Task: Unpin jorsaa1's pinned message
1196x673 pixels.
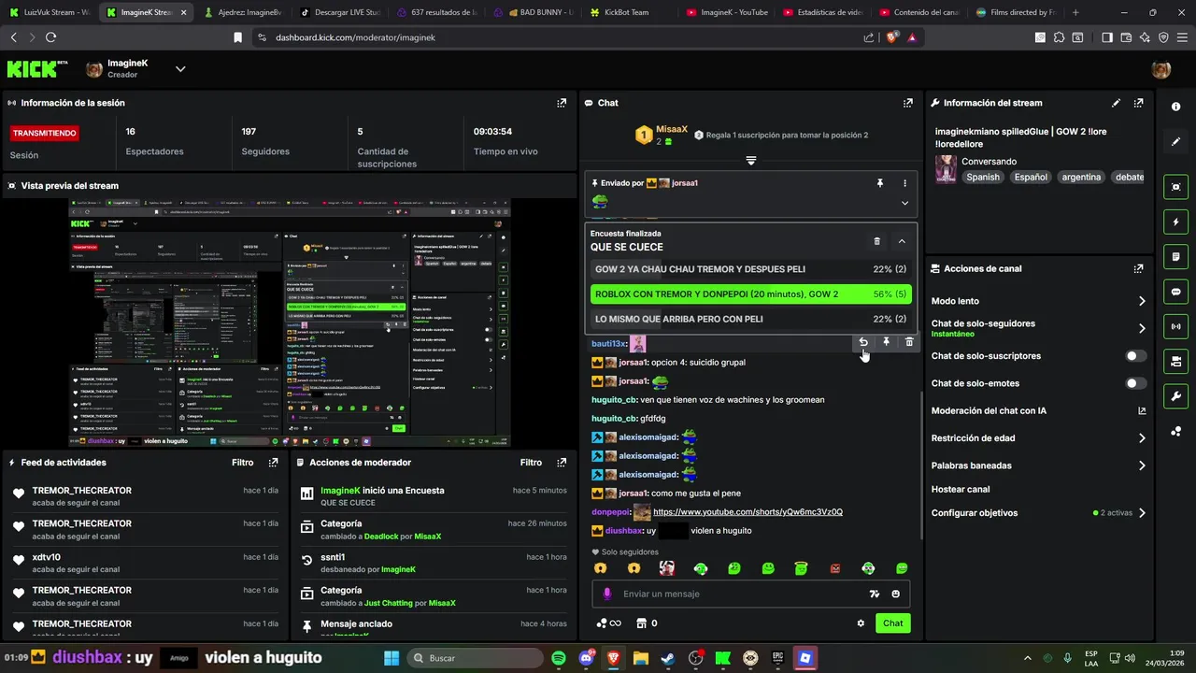Action: [879, 183]
